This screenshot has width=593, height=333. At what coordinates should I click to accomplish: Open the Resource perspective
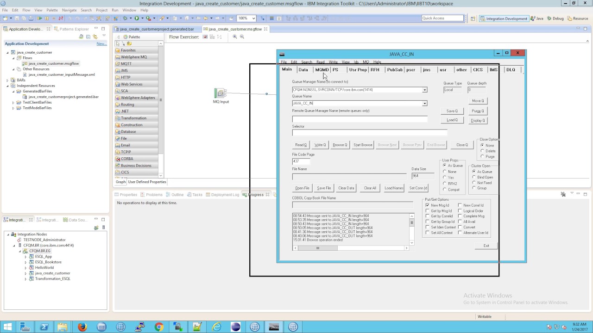click(577, 18)
